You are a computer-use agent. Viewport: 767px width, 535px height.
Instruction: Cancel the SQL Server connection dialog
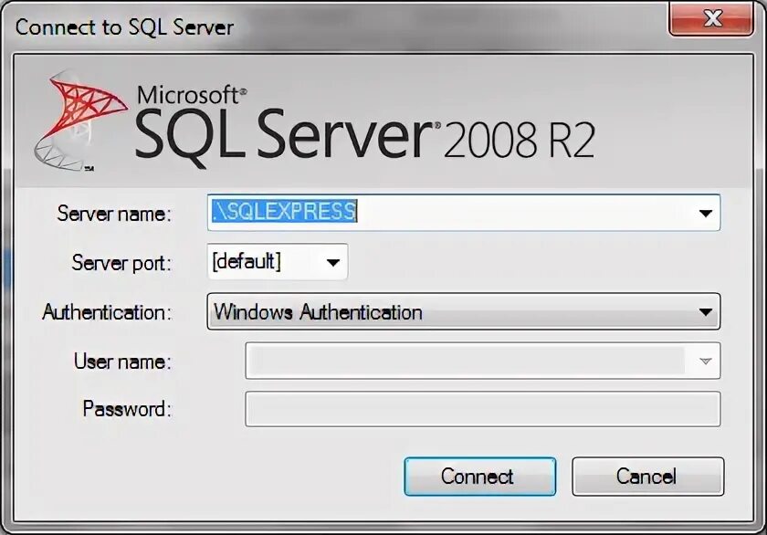pyautogui.click(x=647, y=477)
